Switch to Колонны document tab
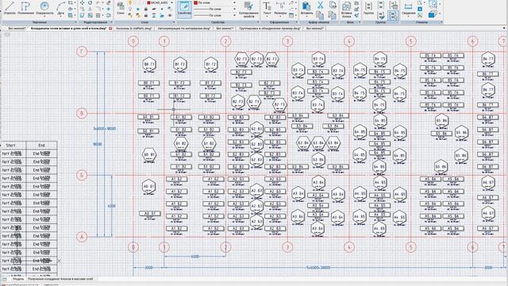 [x=134, y=29]
